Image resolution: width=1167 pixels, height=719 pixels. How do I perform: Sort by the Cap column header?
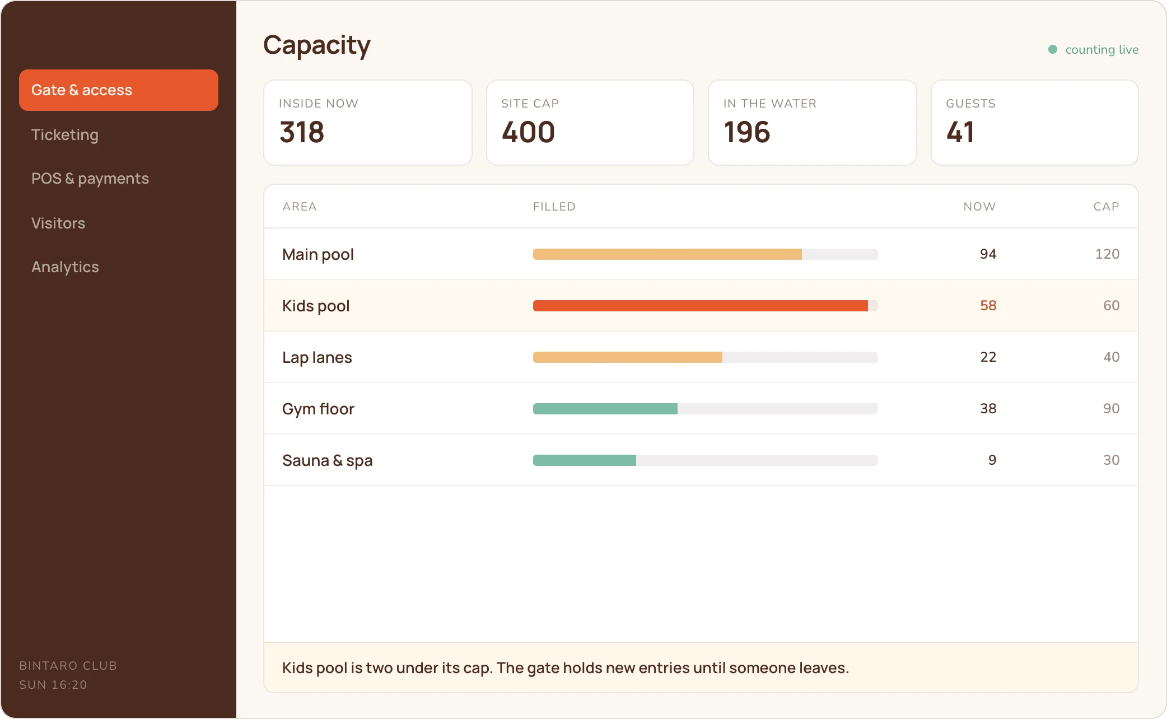click(x=1107, y=207)
